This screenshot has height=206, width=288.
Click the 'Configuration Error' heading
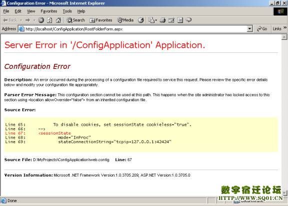click(x=37, y=66)
